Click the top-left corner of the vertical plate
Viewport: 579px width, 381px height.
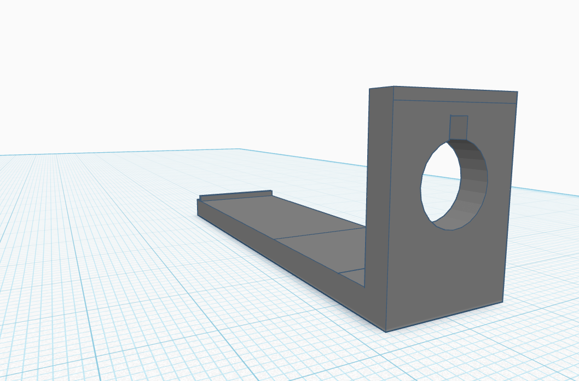click(370, 89)
